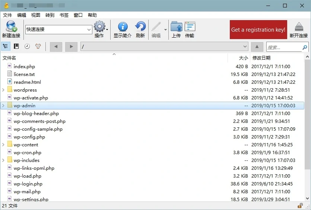Click the 上传 upload icon

(176, 27)
